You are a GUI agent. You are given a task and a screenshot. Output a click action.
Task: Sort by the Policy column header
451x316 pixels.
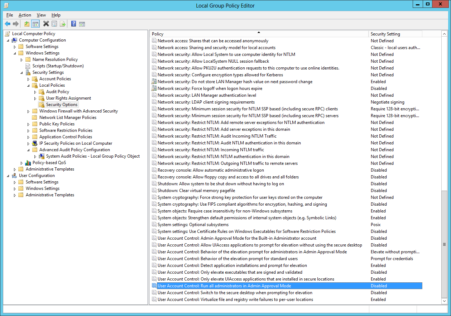click(258, 34)
